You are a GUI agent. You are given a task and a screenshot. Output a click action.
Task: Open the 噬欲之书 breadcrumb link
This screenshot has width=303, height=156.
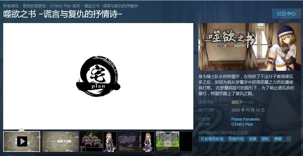click(x=112, y=6)
